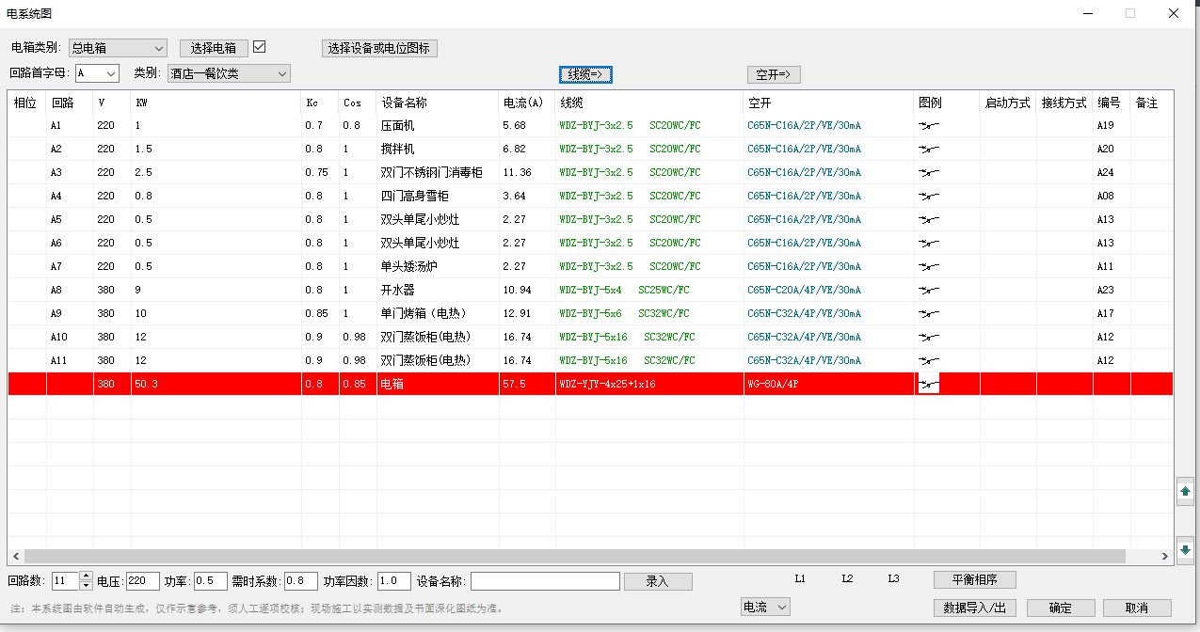Click the L2 phase label
The width and height of the screenshot is (1200, 632).
pyautogui.click(x=847, y=579)
